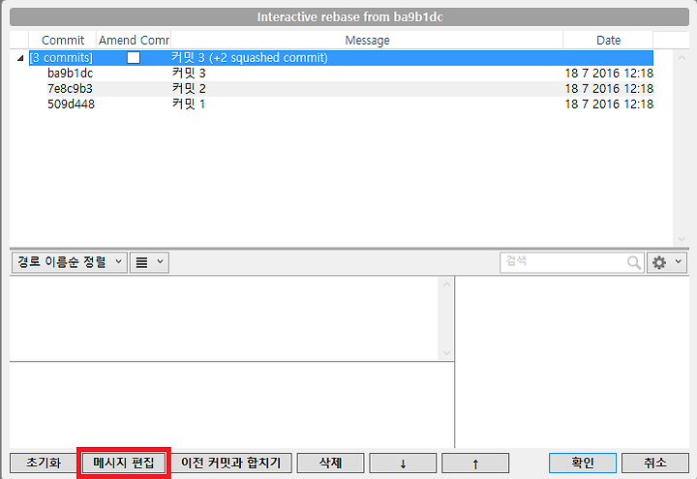Click the 초기화 button
The height and width of the screenshot is (479, 697).
[44, 463]
